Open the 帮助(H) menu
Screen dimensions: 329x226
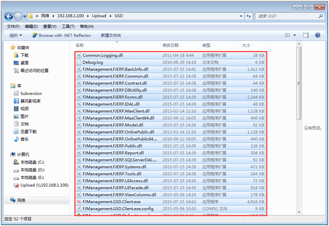tap(87, 27)
